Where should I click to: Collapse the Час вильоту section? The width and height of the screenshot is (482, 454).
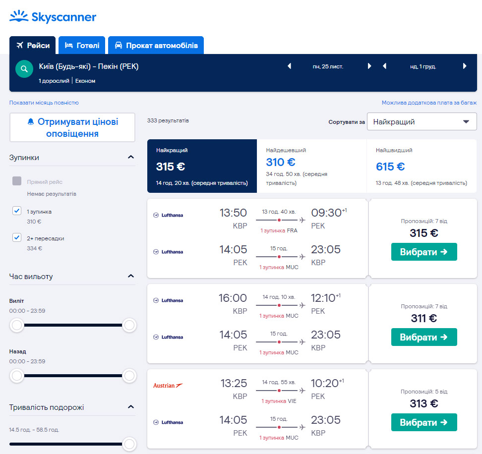coord(131,276)
